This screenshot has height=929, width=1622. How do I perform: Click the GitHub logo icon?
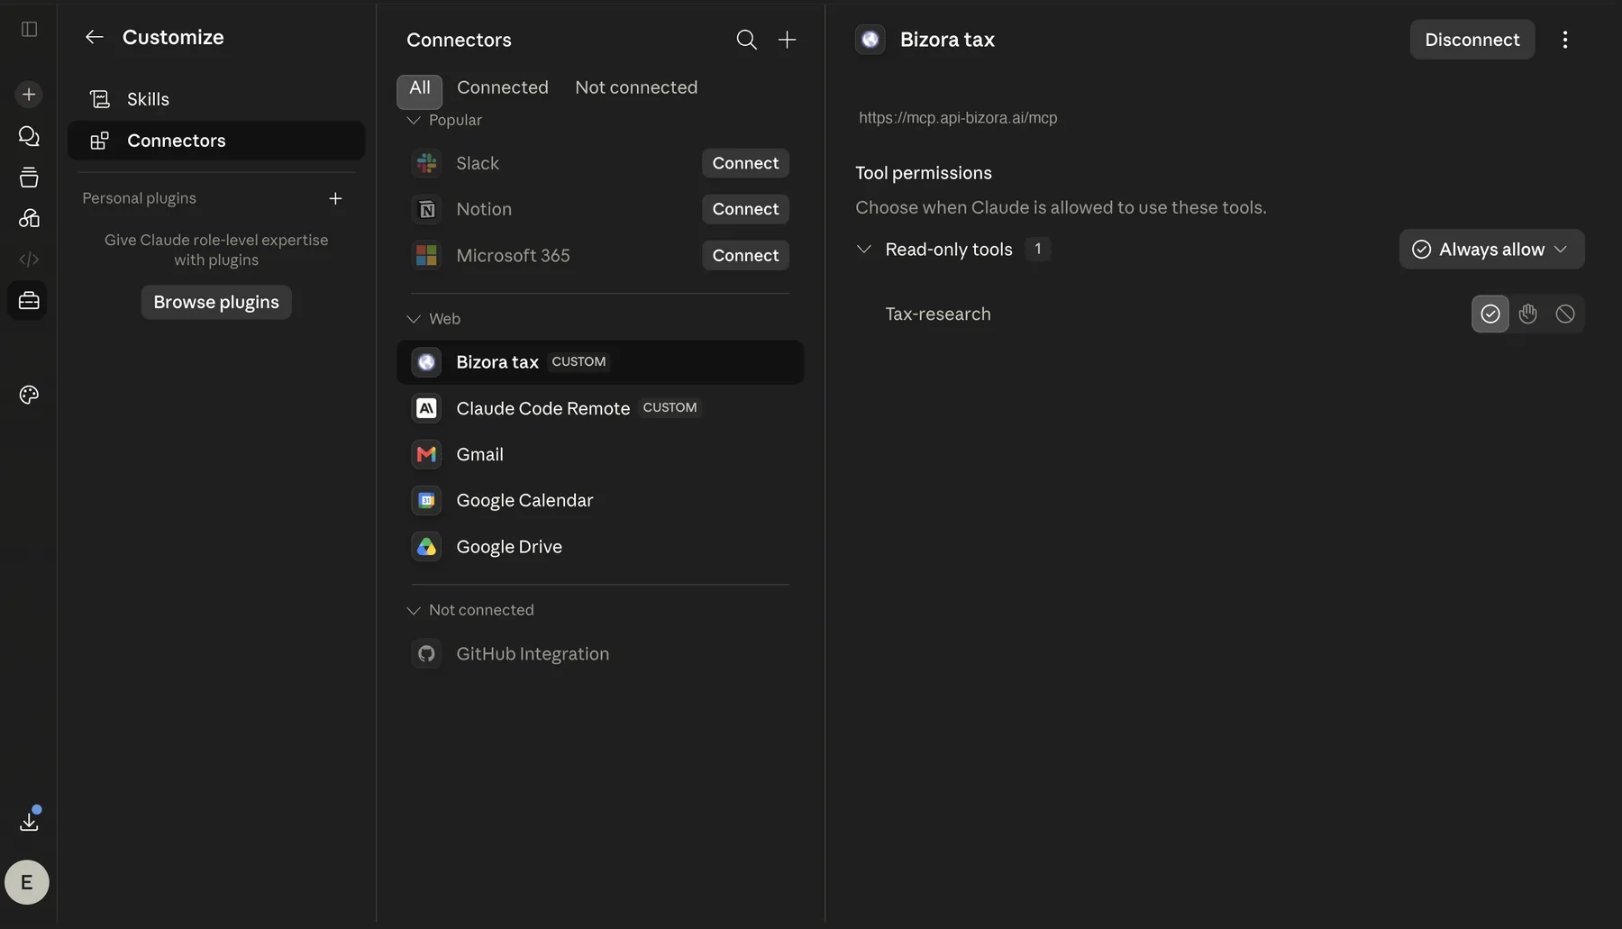pyautogui.click(x=426, y=653)
